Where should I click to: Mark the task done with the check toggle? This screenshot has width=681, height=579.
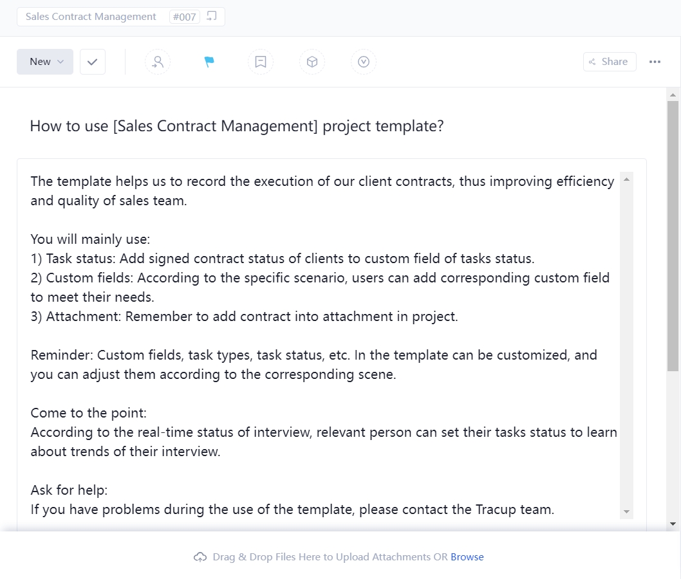click(x=92, y=61)
